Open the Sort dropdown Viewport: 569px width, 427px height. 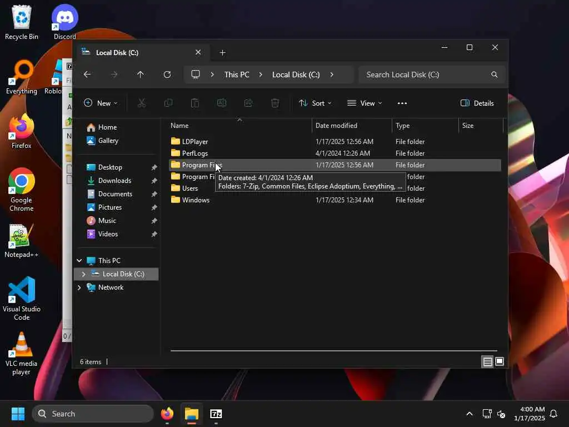(315, 103)
